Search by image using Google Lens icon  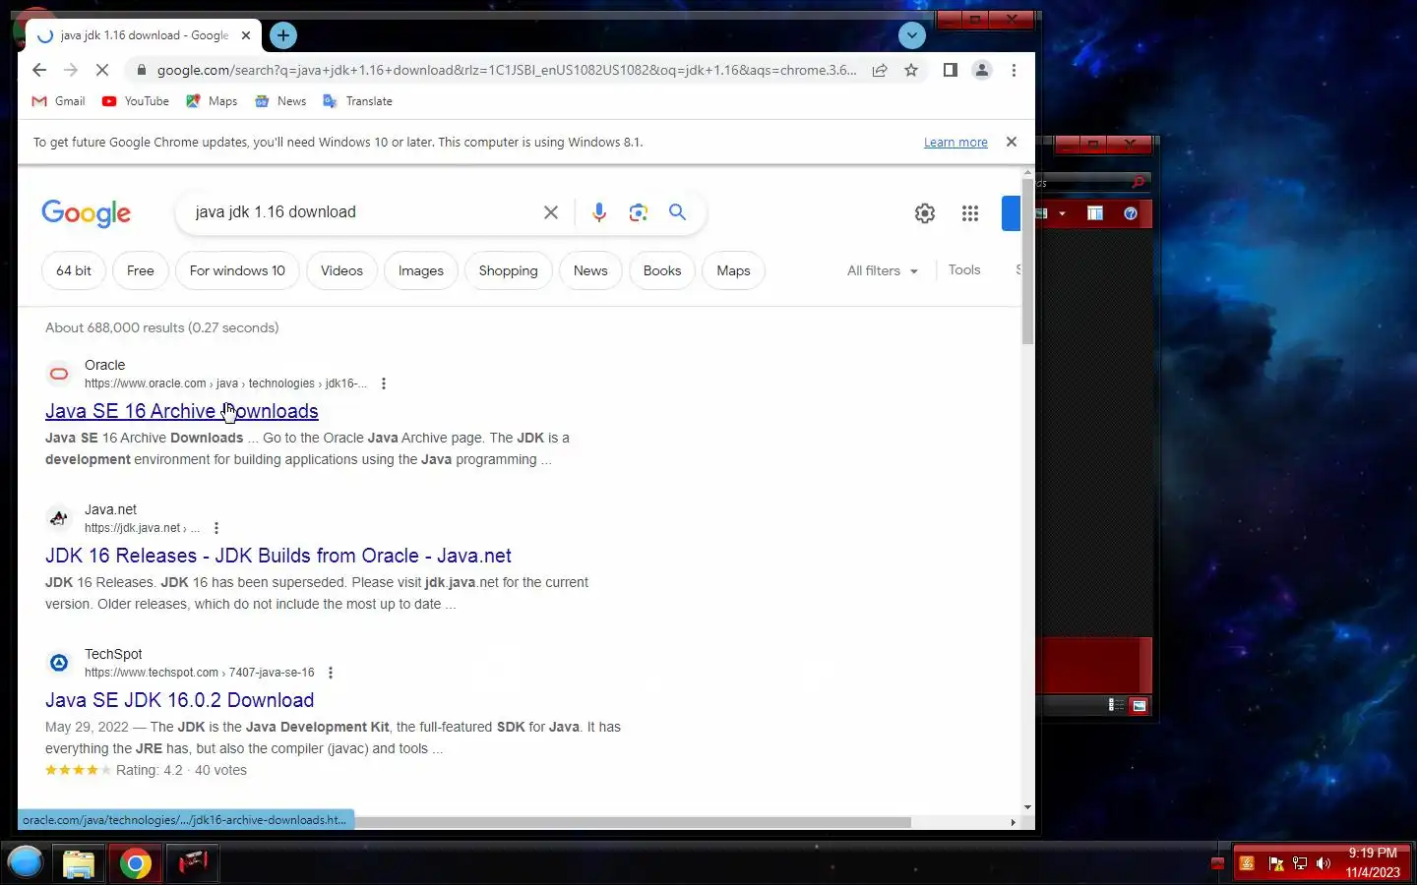tap(639, 212)
